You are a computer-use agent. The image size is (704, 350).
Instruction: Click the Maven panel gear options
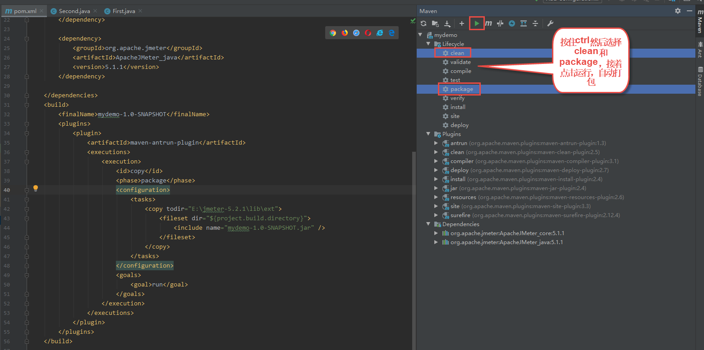pyautogui.click(x=677, y=11)
